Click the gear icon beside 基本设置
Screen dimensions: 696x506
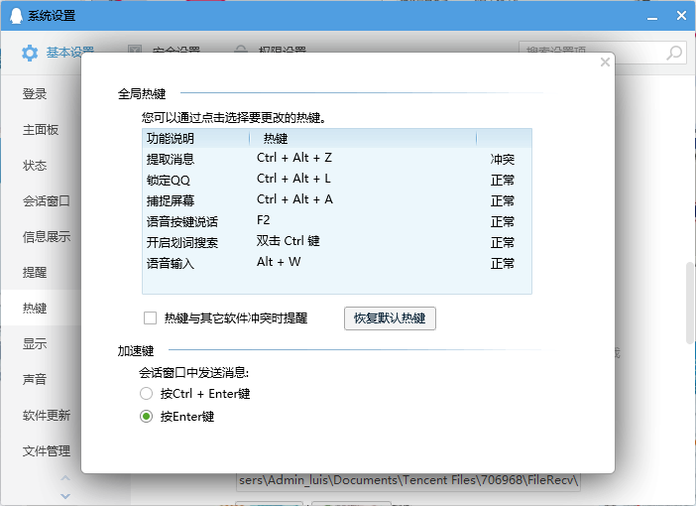coord(30,53)
